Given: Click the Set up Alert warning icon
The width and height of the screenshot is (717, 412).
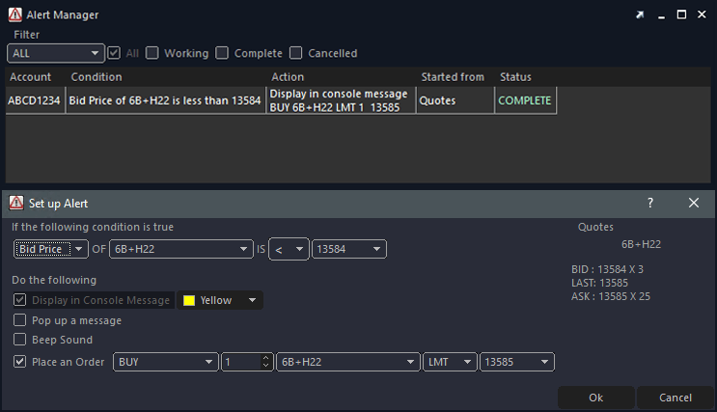Looking at the screenshot, I should coord(16,203).
